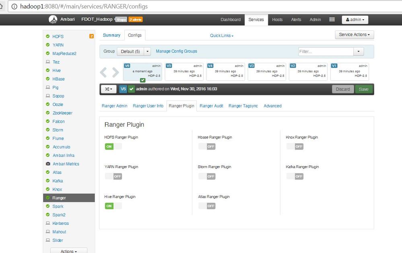Toggle the Hive Ranger Plugin switch
This screenshot has height=253, width=402.
click(113, 206)
